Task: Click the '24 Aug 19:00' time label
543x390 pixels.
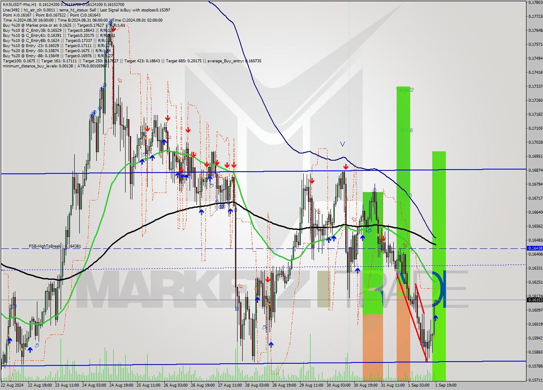Action: coord(121,385)
